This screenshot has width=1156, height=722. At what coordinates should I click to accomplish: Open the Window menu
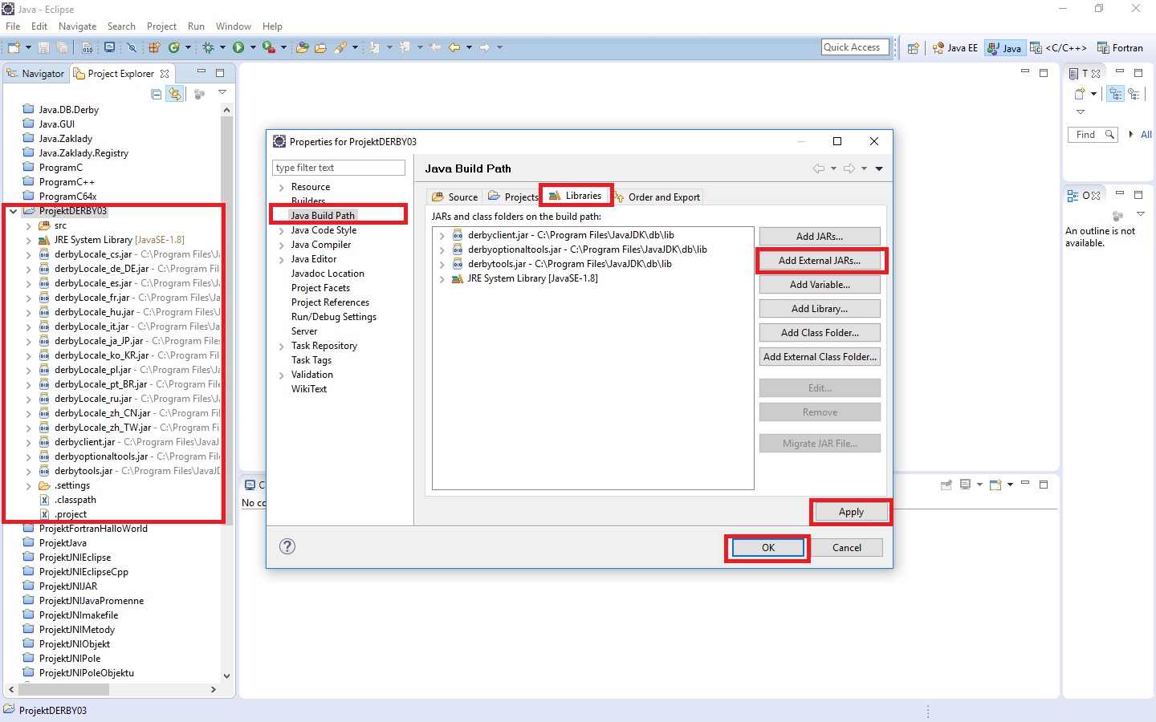[233, 26]
